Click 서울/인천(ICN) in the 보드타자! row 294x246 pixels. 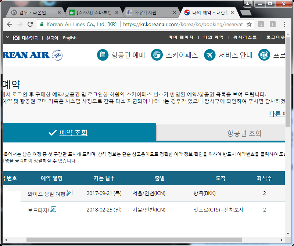149,210
